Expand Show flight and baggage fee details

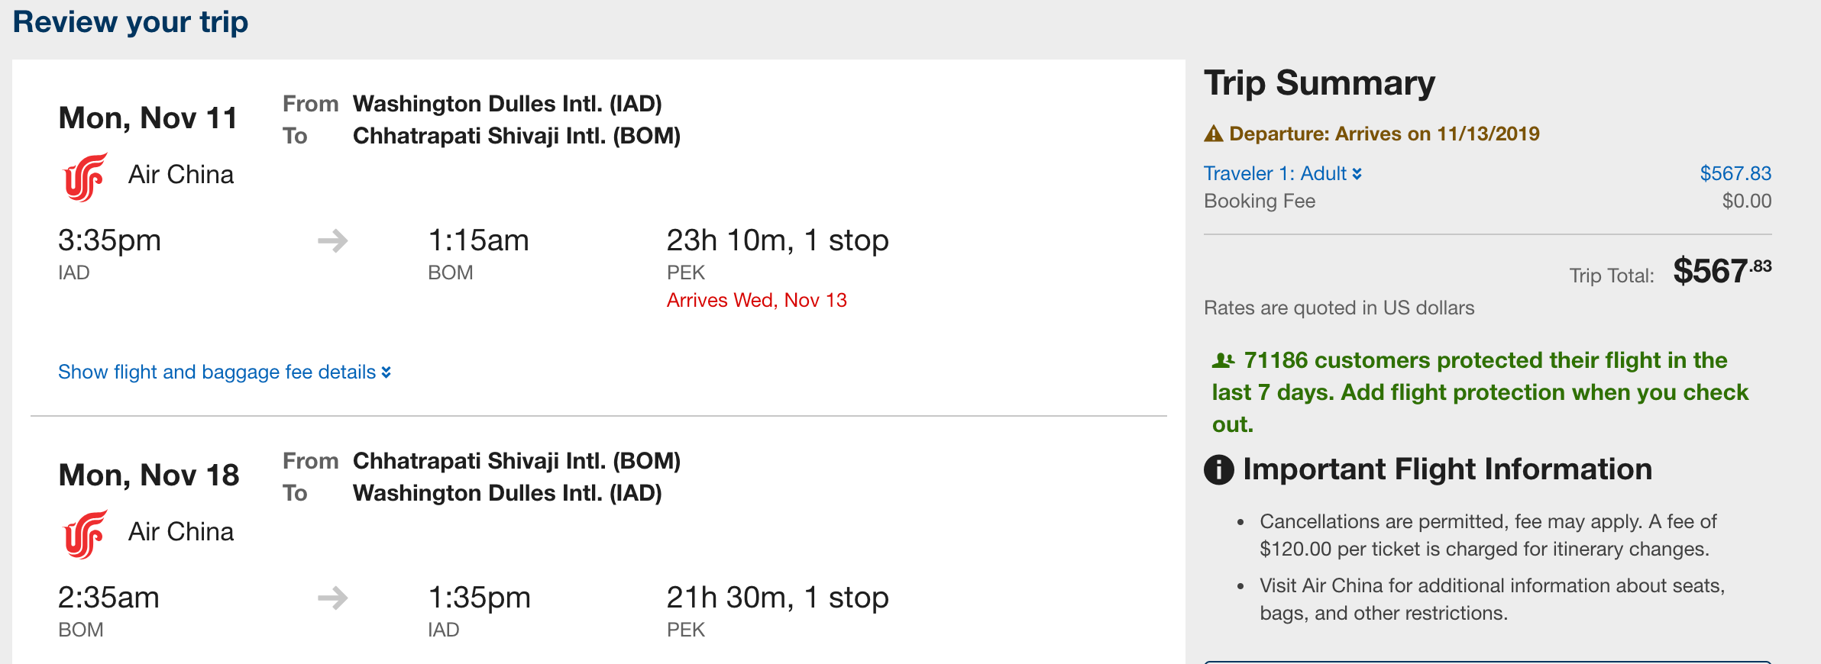coord(225,372)
